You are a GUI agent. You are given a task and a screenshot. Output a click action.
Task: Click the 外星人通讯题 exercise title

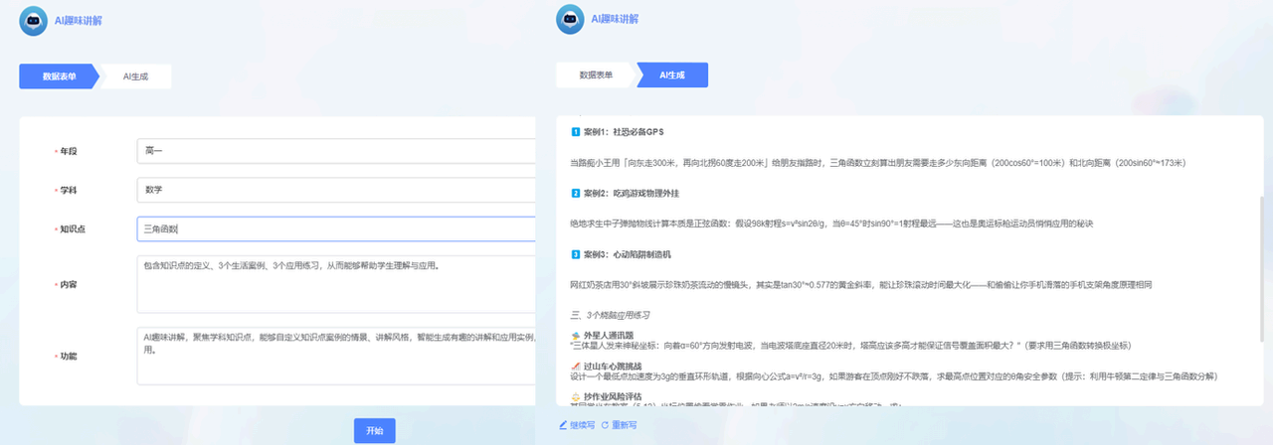[609, 335]
